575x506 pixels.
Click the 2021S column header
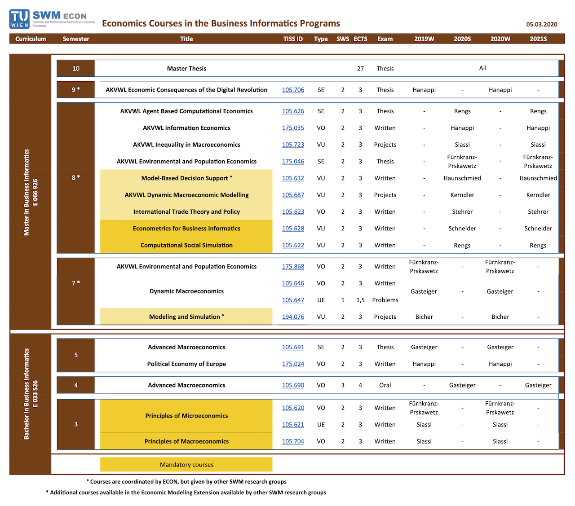tap(538, 39)
